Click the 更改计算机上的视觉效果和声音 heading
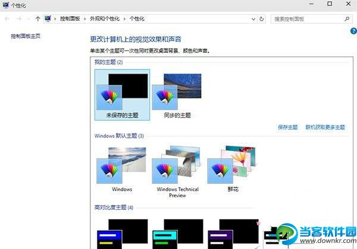The height and width of the screenshot is (249, 357). (x=136, y=39)
